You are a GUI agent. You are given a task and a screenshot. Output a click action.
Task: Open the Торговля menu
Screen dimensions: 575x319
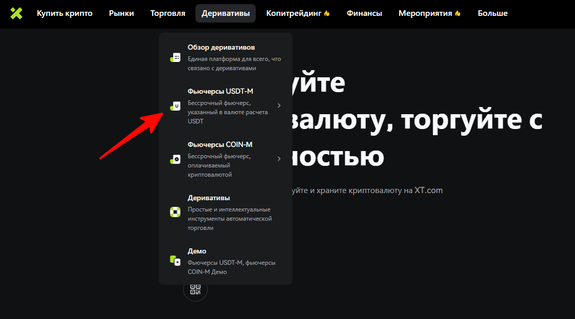pos(168,13)
